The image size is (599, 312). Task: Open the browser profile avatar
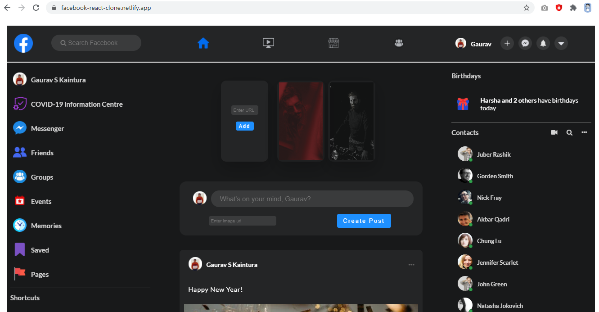[588, 8]
